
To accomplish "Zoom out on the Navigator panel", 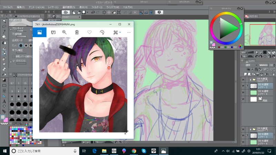I will [x=257, y=52].
